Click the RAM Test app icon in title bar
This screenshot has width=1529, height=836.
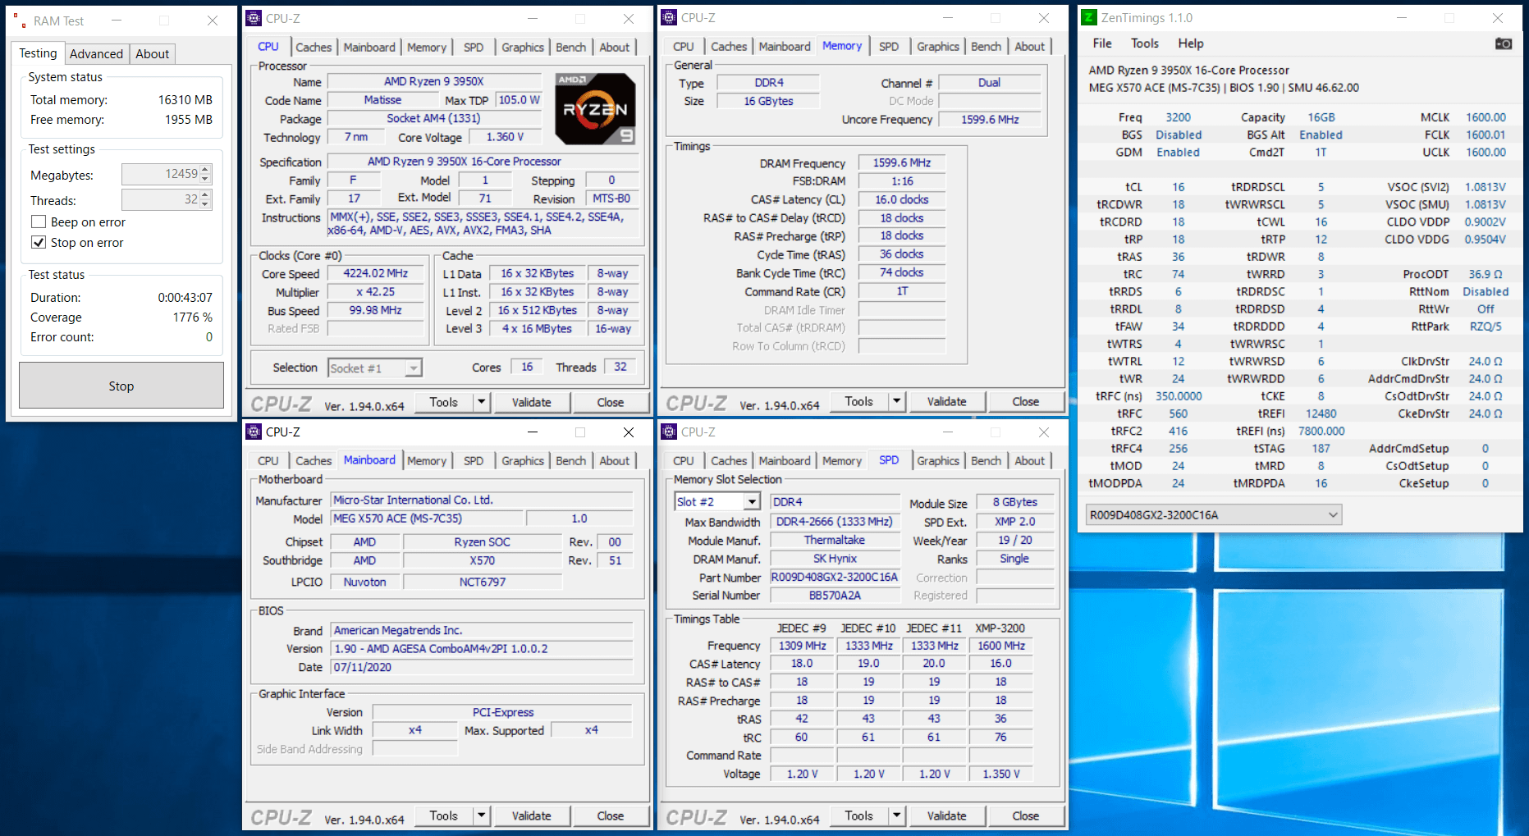(x=20, y=21)
